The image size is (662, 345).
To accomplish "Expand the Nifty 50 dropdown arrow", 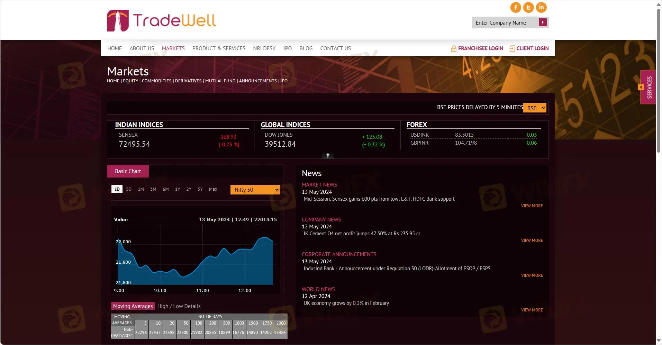I will pos(276,190).
